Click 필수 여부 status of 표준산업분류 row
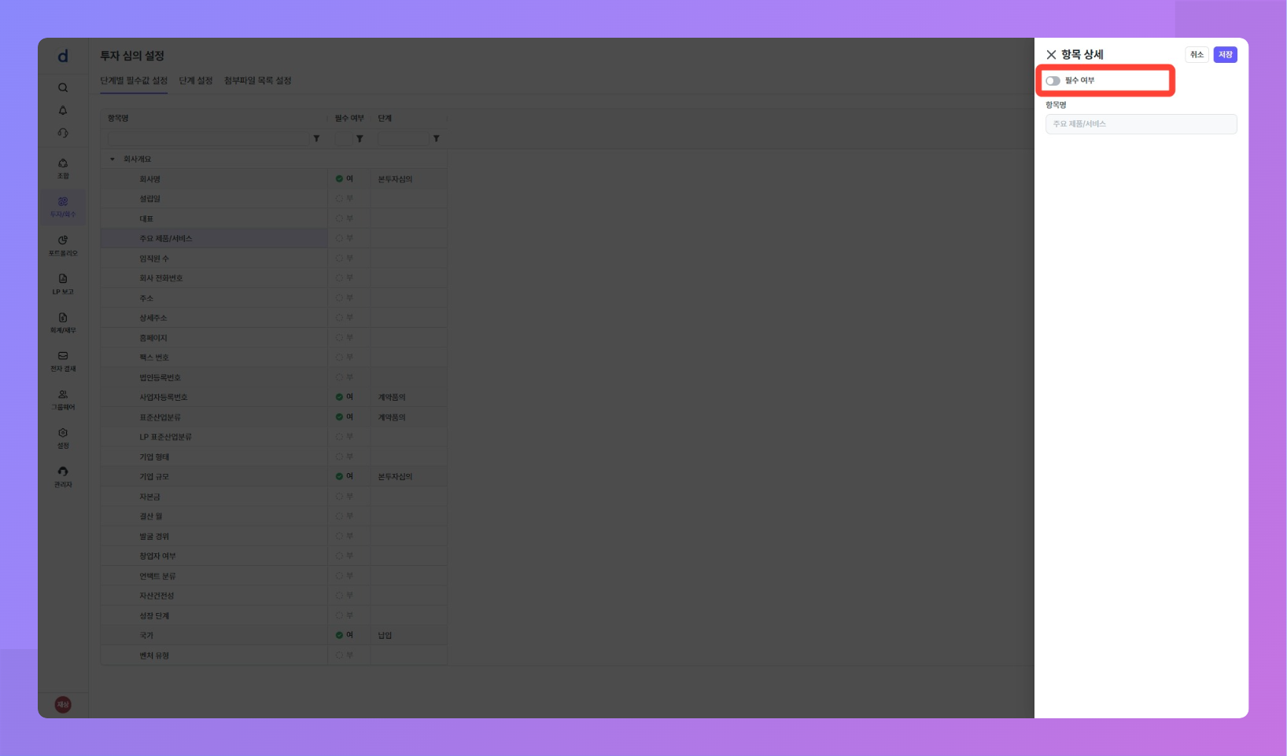Image resolution: width=1287 pixels, height=756 pixels. tap(345, 417)
